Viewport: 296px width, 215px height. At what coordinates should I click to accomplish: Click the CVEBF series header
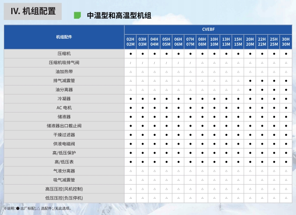(208, 30)
